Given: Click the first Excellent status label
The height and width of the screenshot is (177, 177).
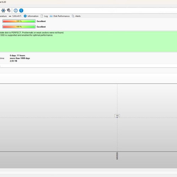Looking at the screenshot, I should pyautogui.click(x=41, y=21).
